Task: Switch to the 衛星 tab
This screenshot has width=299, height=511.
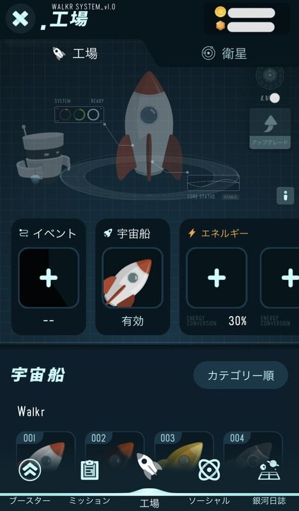Action: 224,54
